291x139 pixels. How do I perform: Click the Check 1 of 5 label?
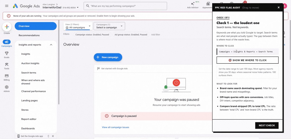223,18
